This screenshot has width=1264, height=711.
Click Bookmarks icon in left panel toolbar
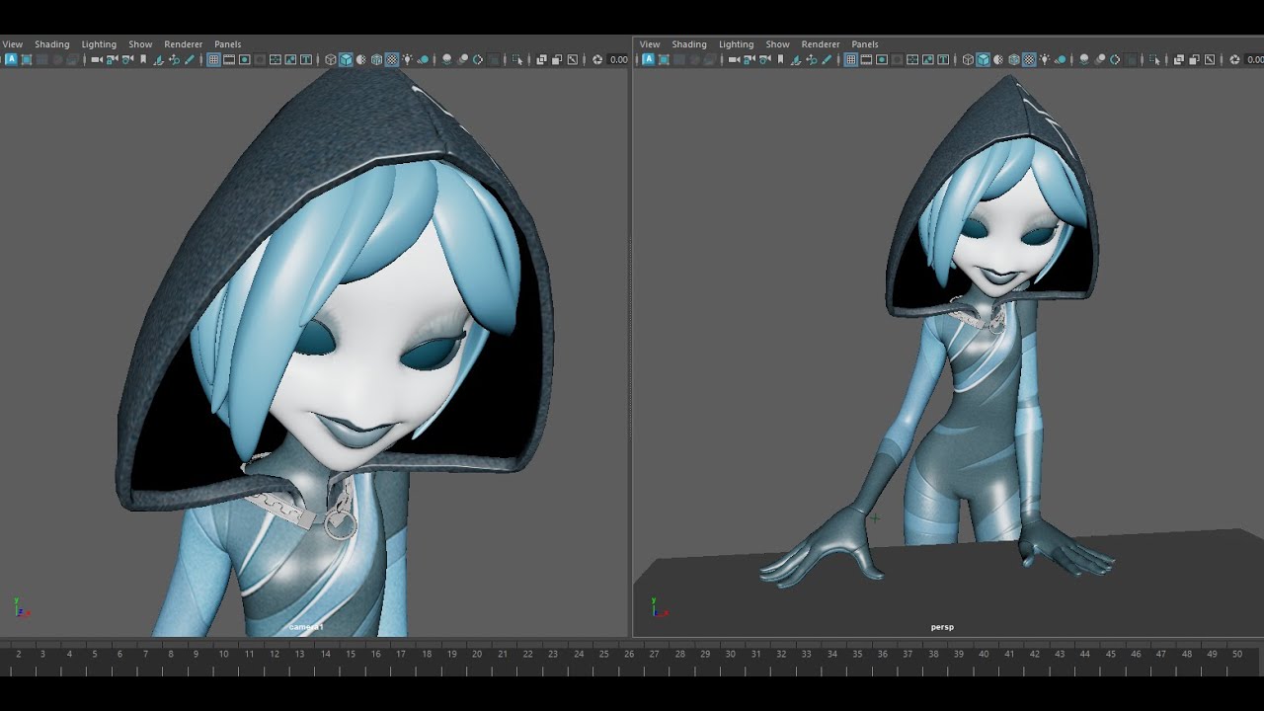point(143,60)
